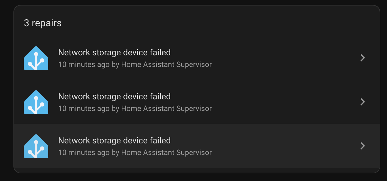The image size is (387, 181).
Task: Expand the second repair via its chevron
Action: (363, 102)
